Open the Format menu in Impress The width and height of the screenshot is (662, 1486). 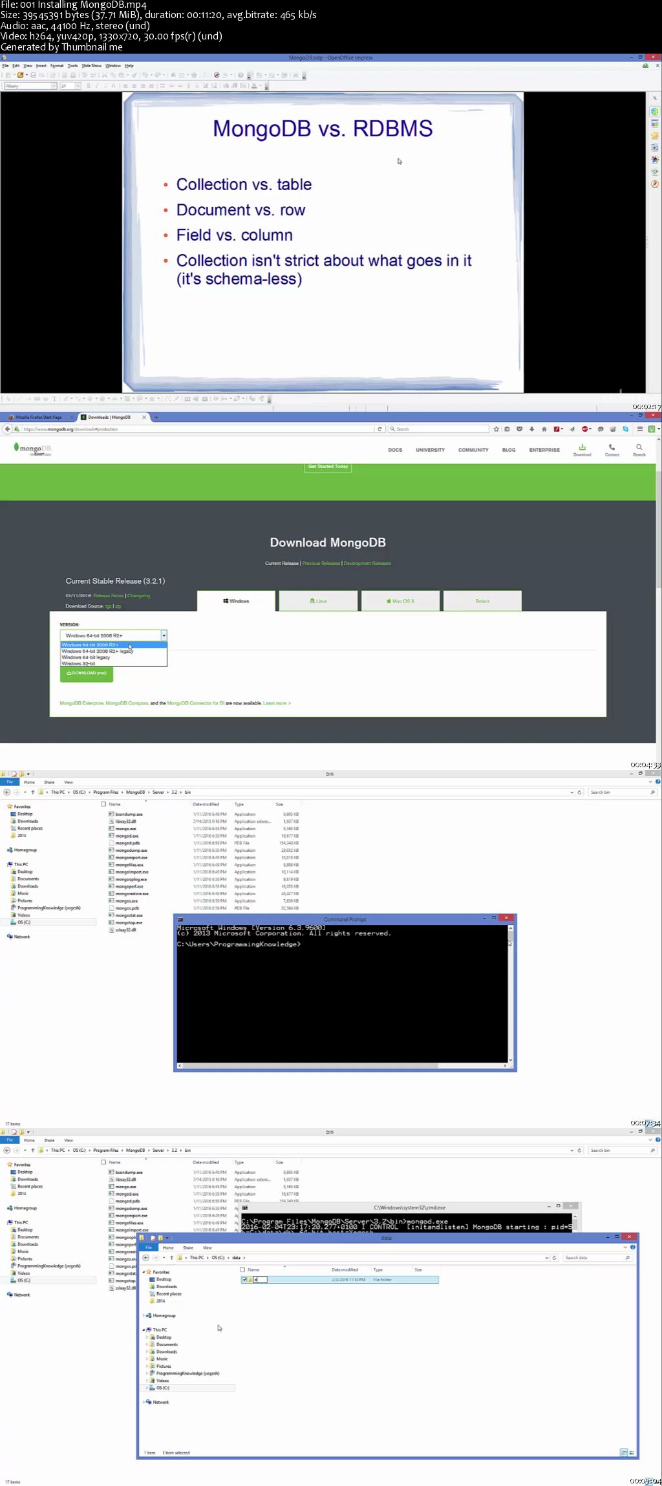point(57,66)
